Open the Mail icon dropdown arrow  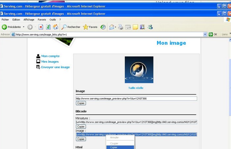click(x=116, y=27)
